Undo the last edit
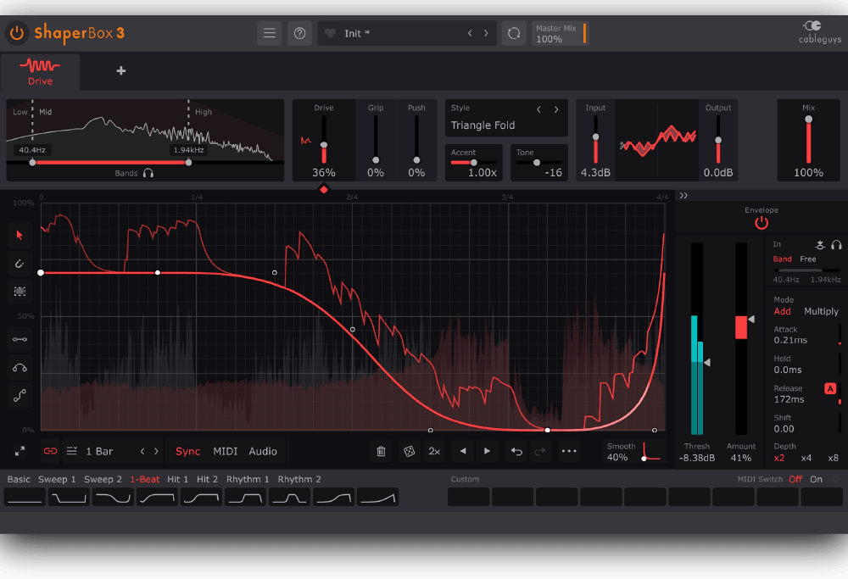This screenshot has width=848, height=579. [516, 451]
